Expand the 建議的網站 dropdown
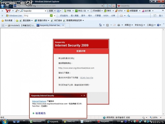The image size is (165, 124). pyautogui.click(x=48, y=21)
